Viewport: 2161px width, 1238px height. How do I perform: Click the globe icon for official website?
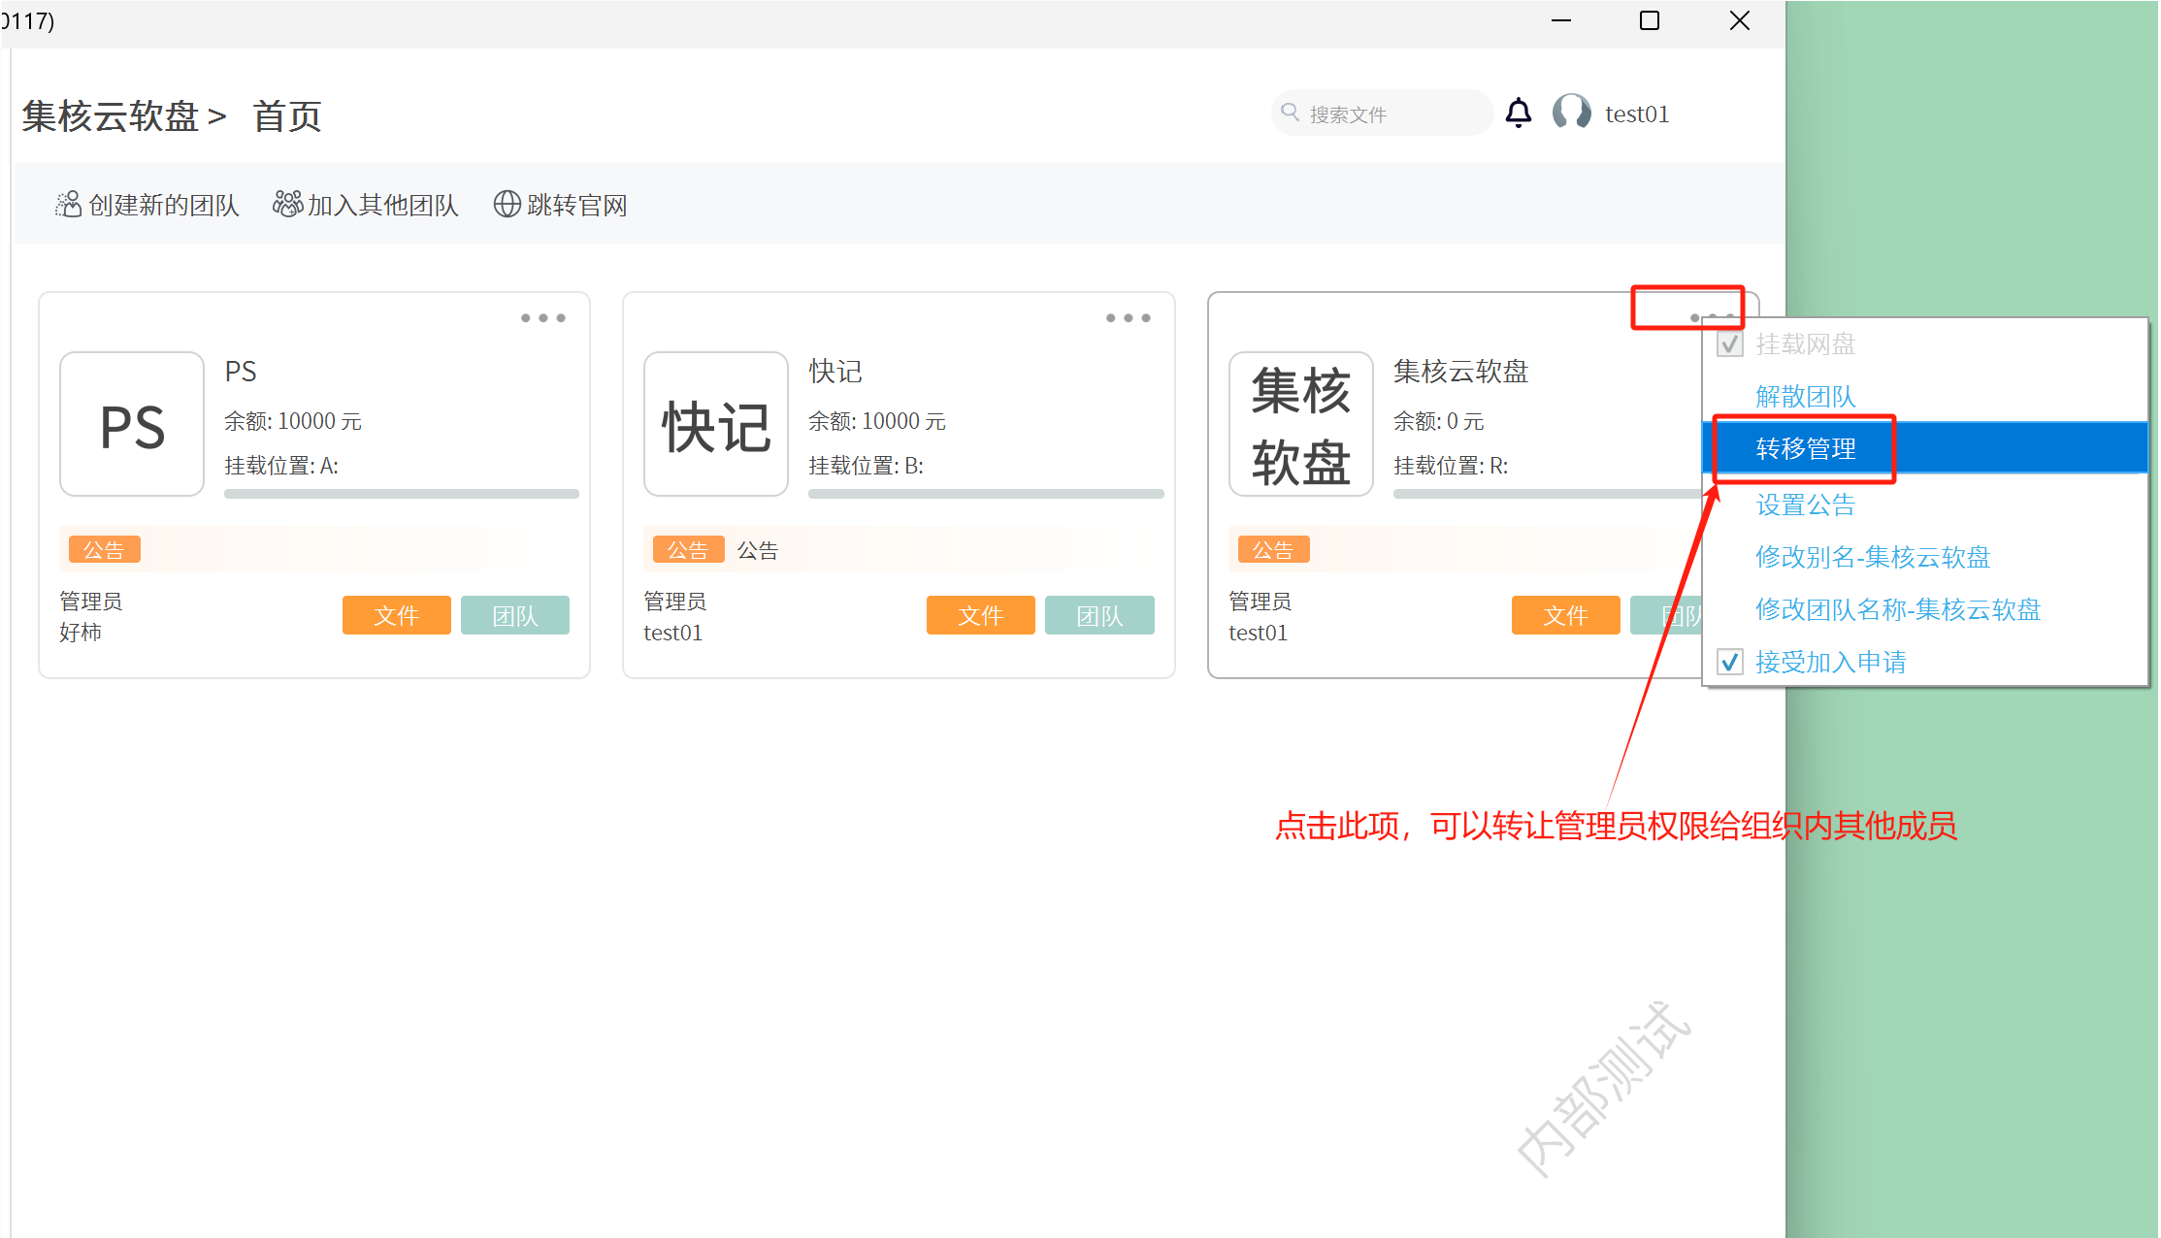[x=507, y=205]
